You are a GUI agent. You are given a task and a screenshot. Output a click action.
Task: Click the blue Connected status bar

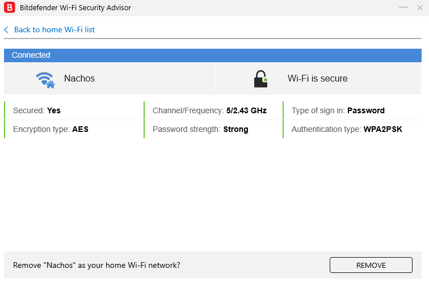pyautogui.click(x=212, y=55)
